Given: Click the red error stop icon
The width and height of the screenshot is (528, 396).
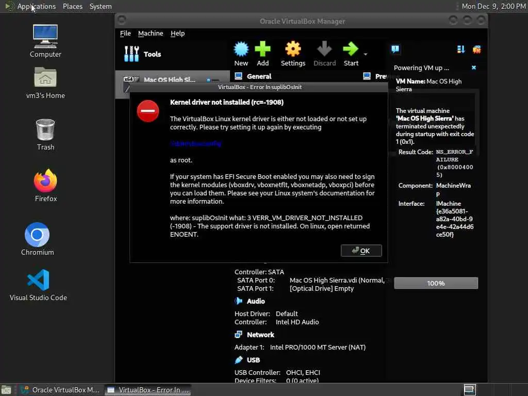Looking at the screenshot, I should [148, 111].
